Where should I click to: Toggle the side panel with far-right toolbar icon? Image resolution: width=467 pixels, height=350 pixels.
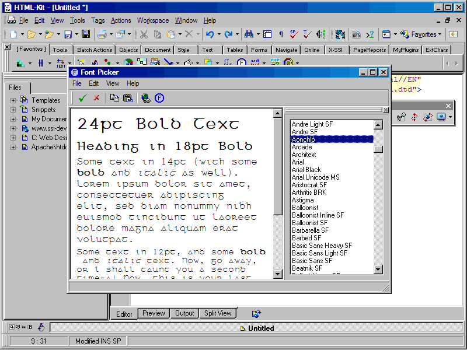(454, 34)
